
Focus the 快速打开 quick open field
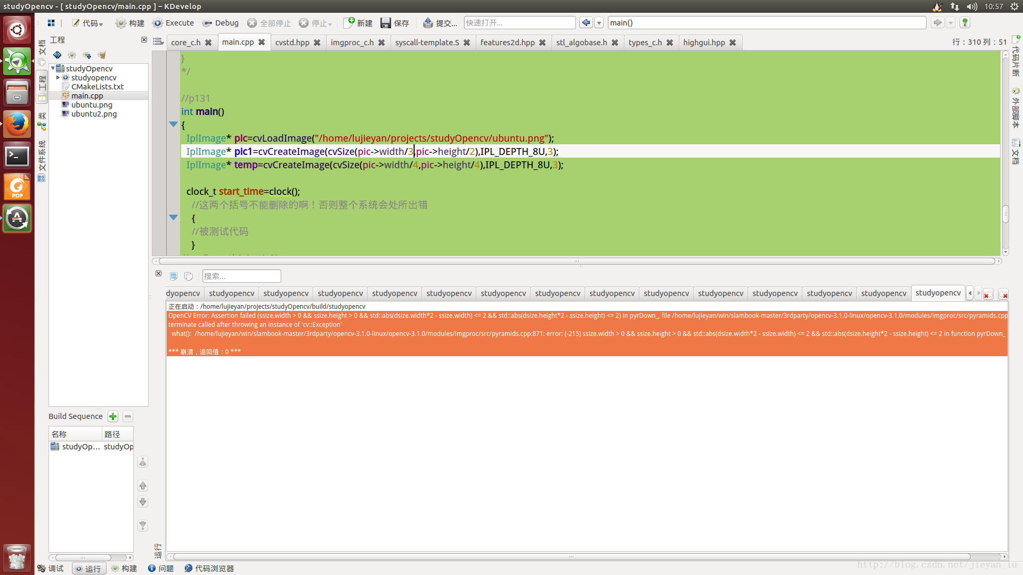pyautogui.click(x=519, y=23)
